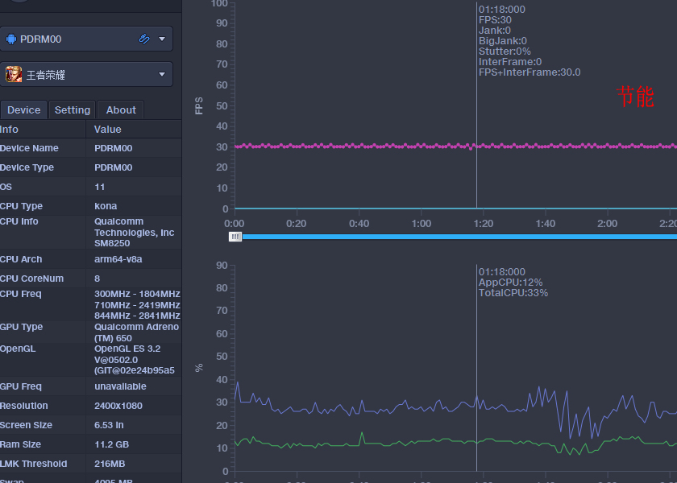Click the FPS tooltip showing Jank:0
Image resolution: width=677 pixels, height=483 pixels.
495,31
